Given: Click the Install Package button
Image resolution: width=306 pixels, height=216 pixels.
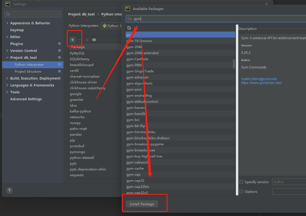Looking at the screenshot, I should [x=142, y=204].
